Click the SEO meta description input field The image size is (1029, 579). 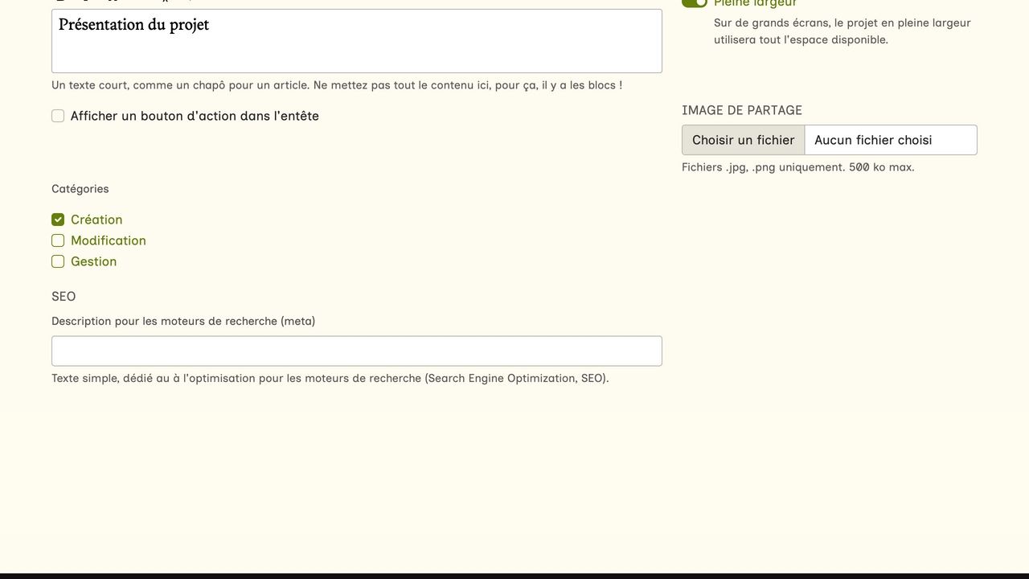click(356, 351)
